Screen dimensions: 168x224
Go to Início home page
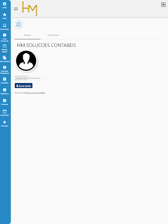click(4, 16)
